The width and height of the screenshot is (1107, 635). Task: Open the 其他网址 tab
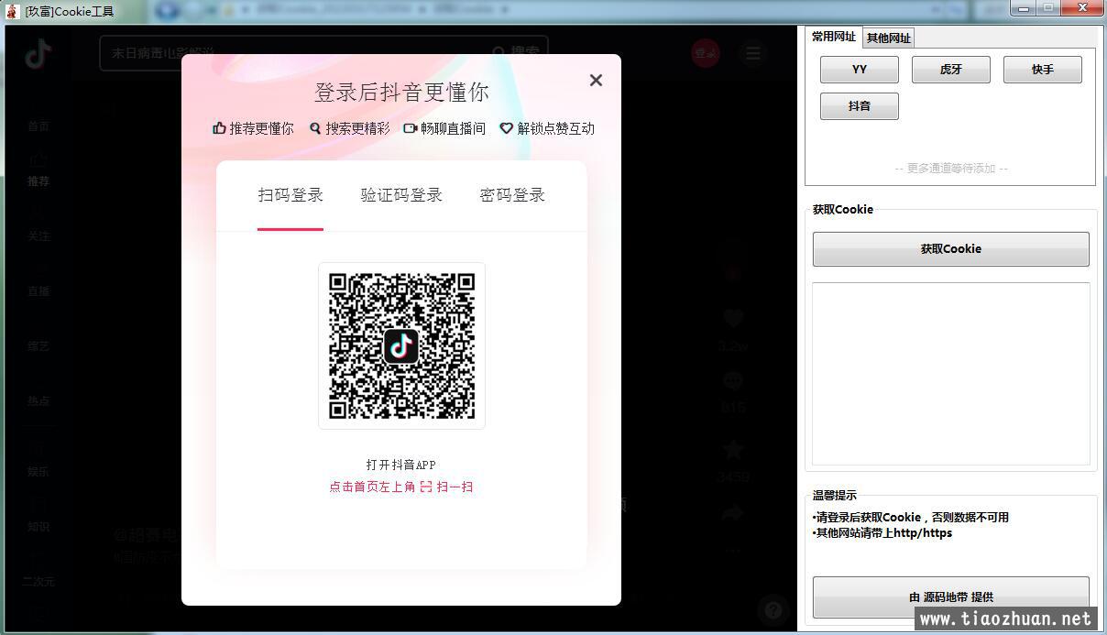click(889, 38)
